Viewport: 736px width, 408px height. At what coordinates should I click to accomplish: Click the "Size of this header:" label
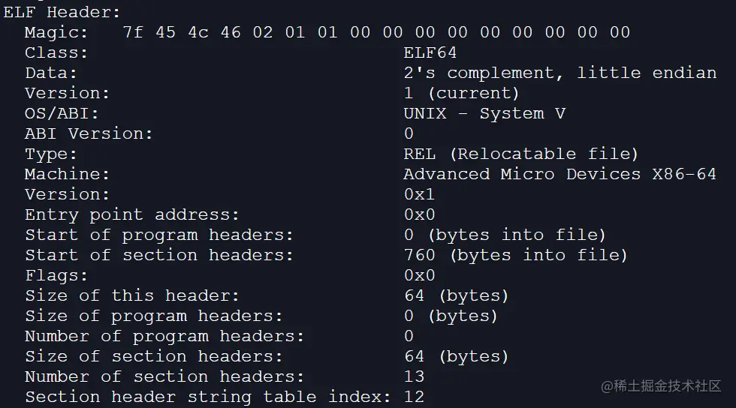point(132,295)
